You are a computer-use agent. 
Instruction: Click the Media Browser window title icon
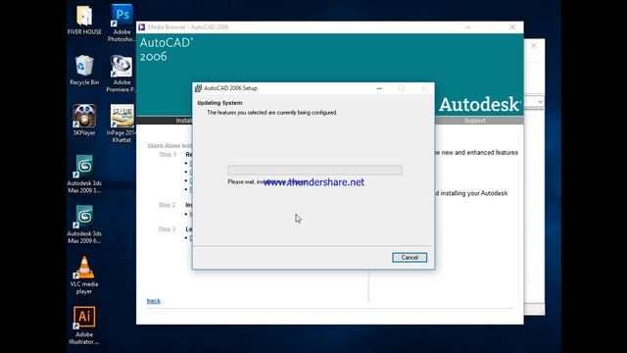(x=141, y=27)
